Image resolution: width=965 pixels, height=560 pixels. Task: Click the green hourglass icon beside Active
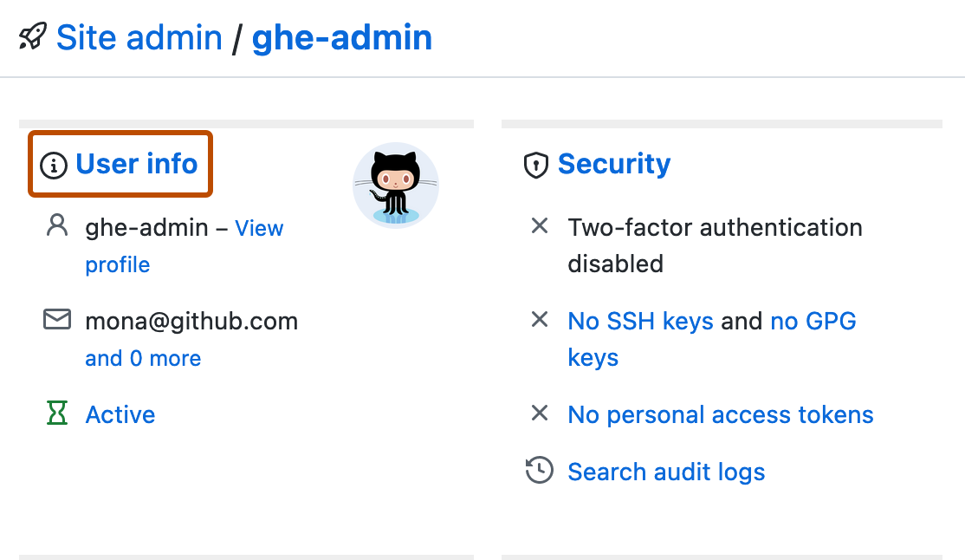click(x=56, y=413)
